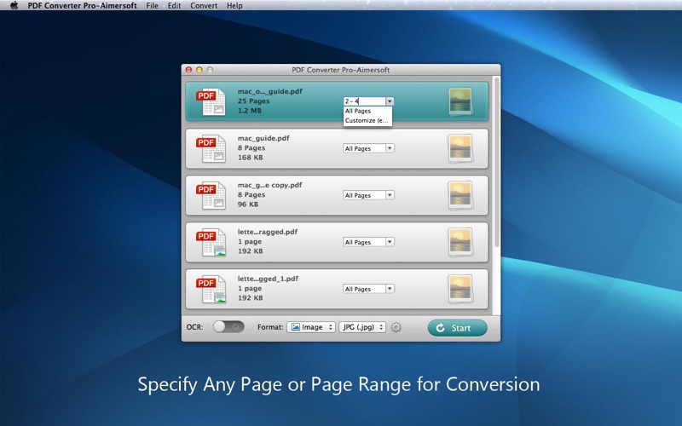Toggle the OCR switch

[x=228, y=327]
